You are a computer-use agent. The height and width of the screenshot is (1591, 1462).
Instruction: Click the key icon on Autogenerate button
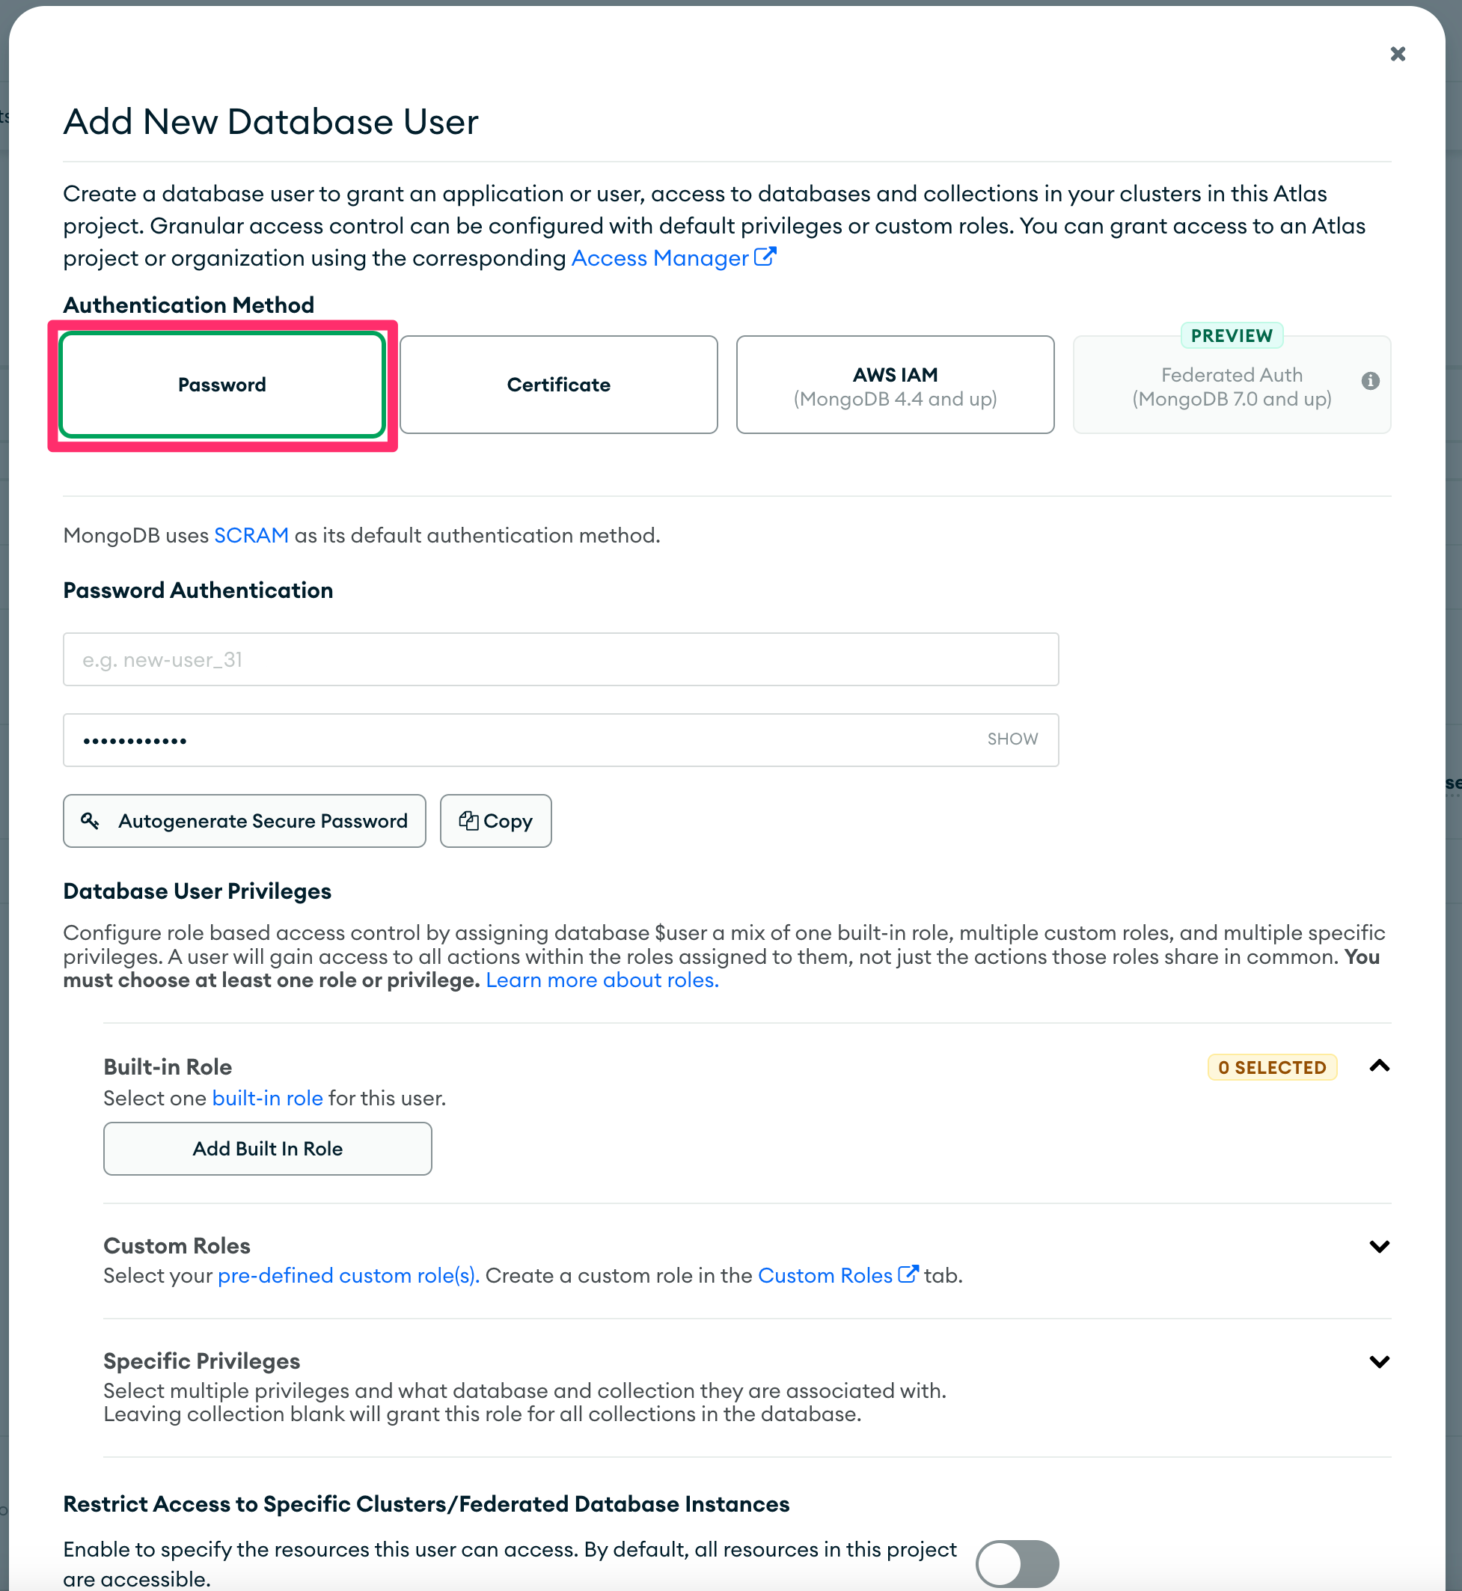91,820
